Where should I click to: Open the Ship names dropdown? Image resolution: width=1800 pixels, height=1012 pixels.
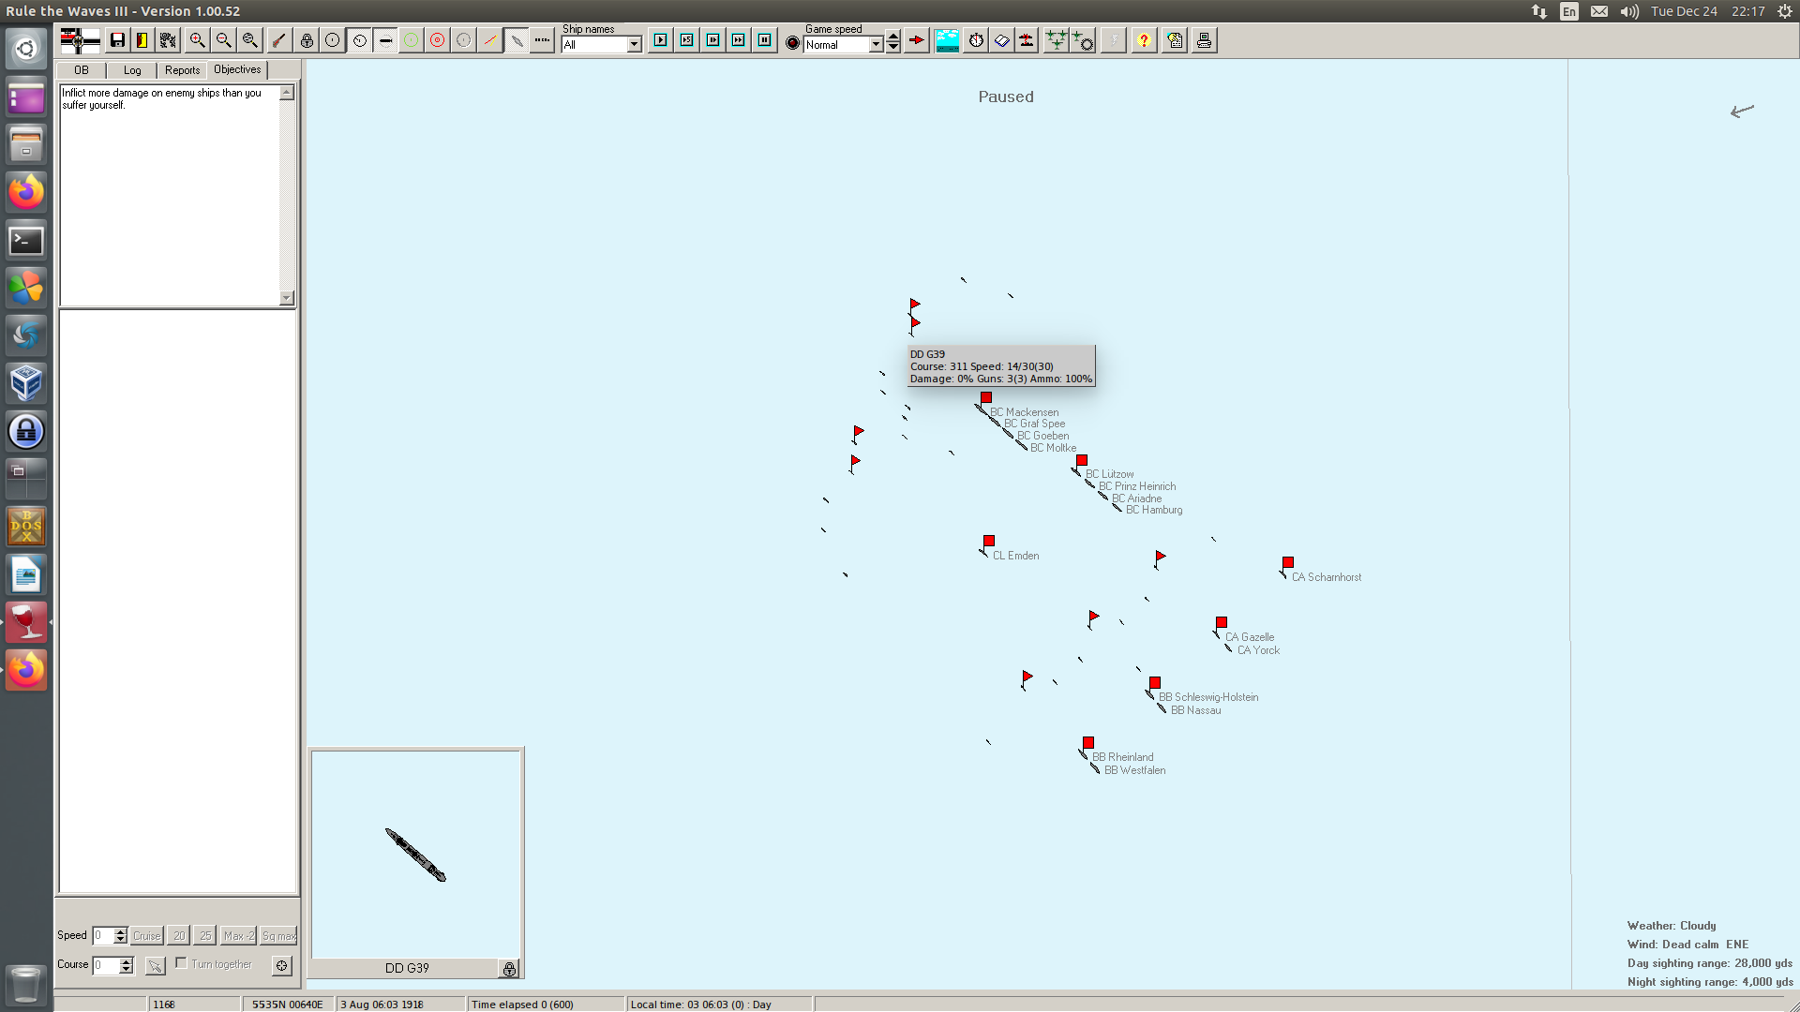pyautogui.click(x=635, y=44)
